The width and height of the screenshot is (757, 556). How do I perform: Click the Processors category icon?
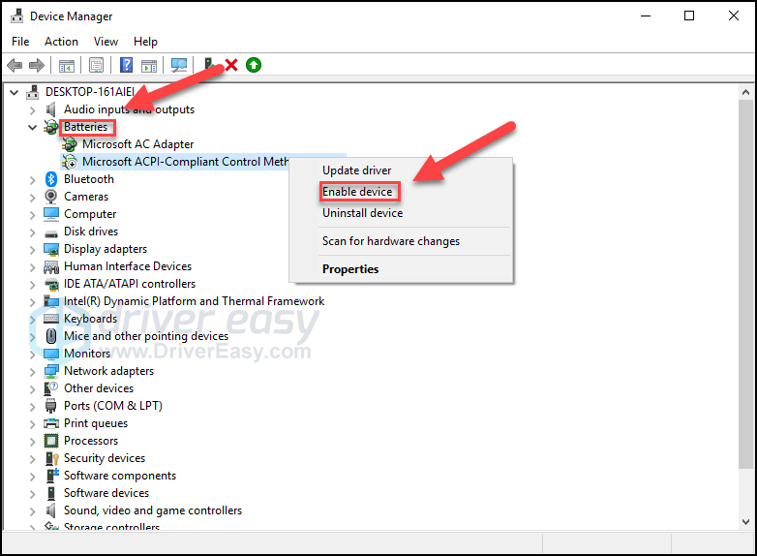pyautogui.click(x=51, y=441)
